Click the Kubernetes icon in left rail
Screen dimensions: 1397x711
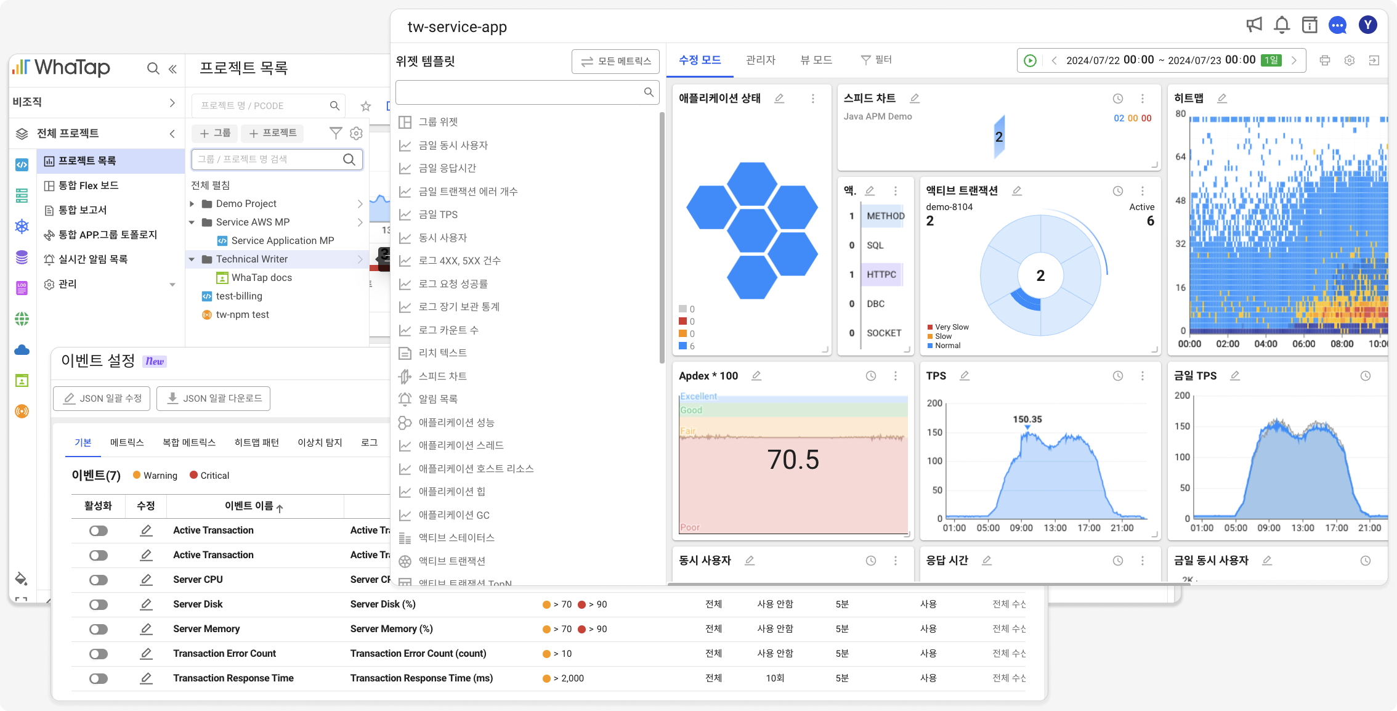[22, 226]
